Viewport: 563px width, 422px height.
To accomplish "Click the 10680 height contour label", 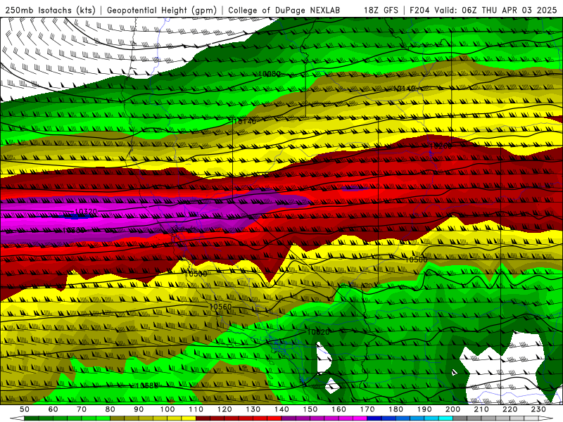I will pyautogui.click(x=147, y=385).
